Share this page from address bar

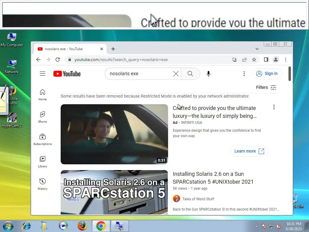tap(244, 60)
